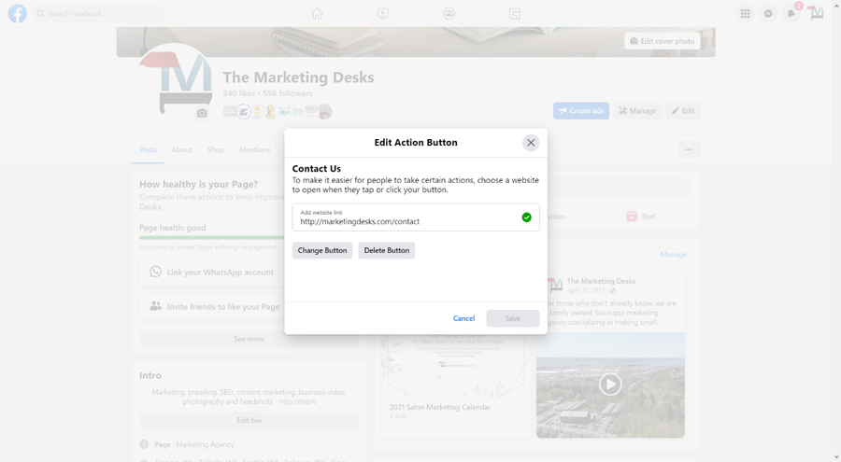
Task: Click the Search Facebook field
Action: (x=98, y=13)
